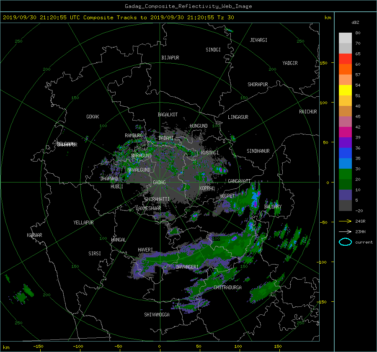Click the HANGAL city label

coord(118,240)
